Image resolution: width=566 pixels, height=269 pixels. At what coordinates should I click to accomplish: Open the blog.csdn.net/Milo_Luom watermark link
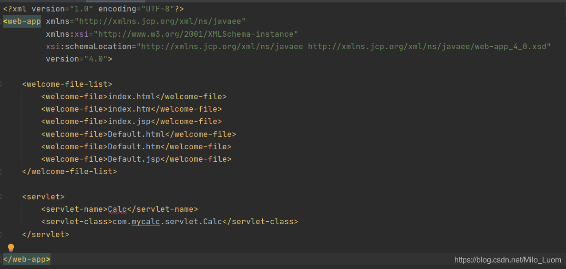[508, 260]
